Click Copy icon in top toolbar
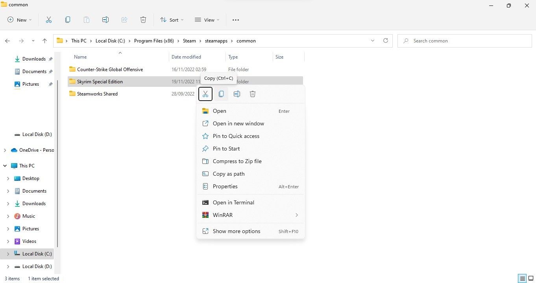 tap(68, 20)
